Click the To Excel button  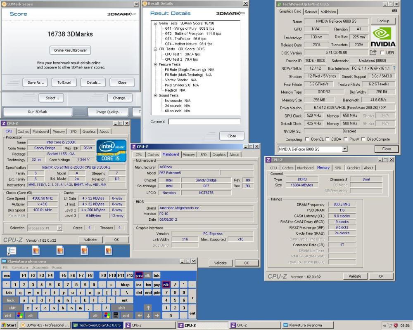point(64,82)
